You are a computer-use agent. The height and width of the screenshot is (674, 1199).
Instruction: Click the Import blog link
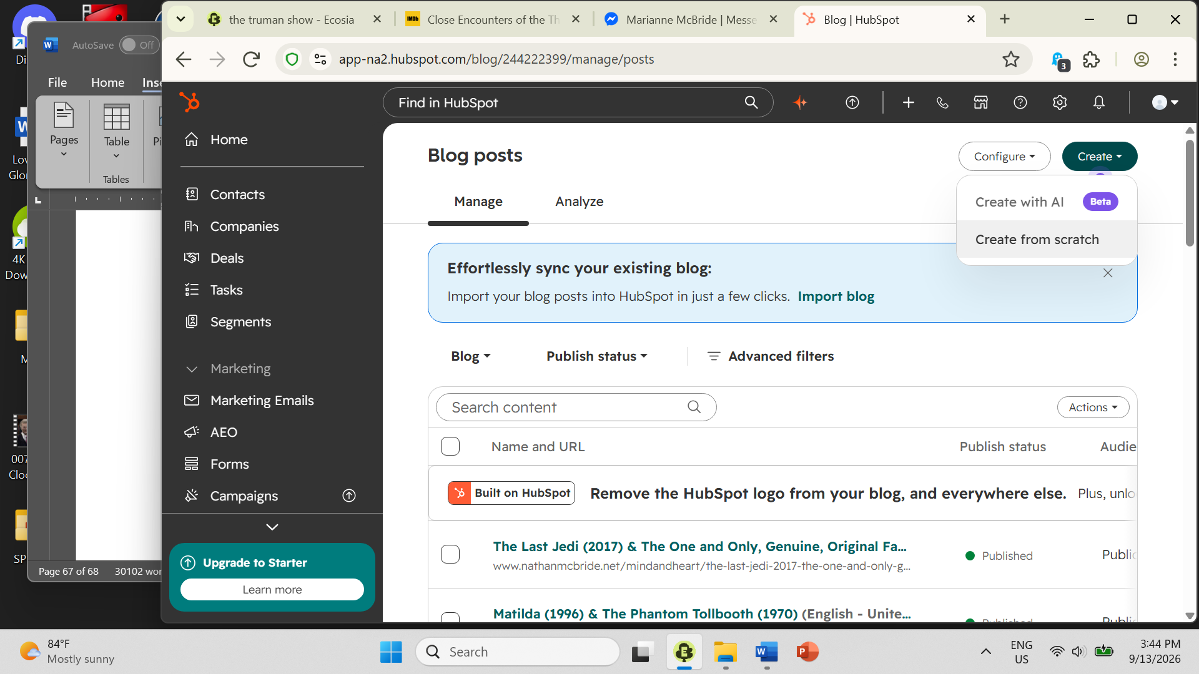836,296
